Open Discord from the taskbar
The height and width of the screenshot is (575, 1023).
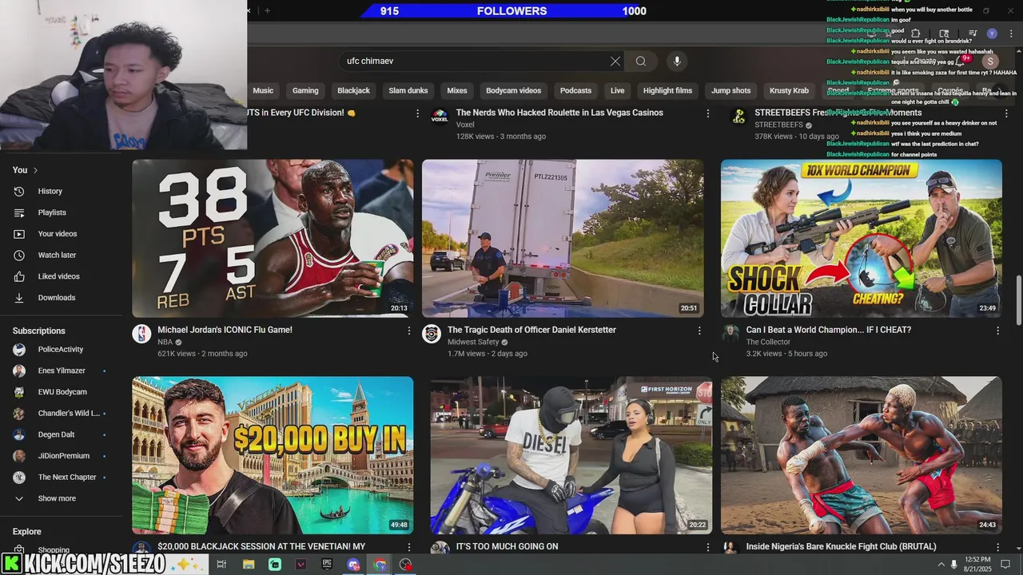click(x=353, y=565)
